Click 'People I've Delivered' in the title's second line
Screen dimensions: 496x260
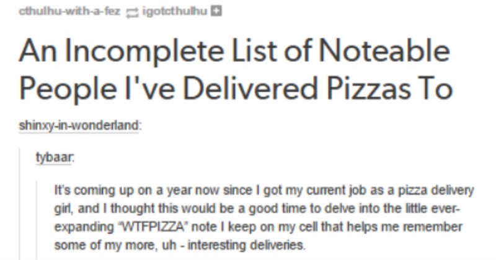[x=168, y=89]
